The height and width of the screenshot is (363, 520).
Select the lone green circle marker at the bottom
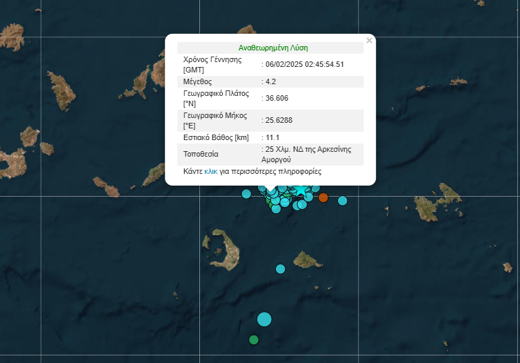254,340
